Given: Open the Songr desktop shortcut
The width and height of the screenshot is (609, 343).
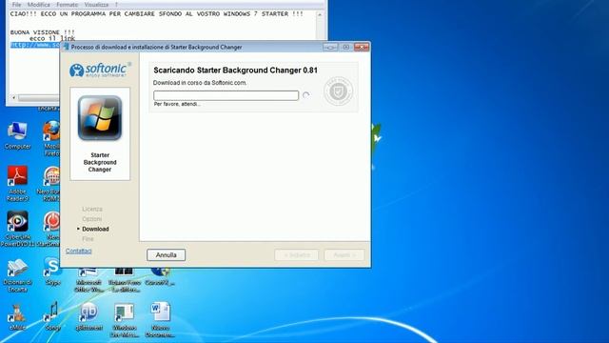Looking at the screenshot, I should pos(53,316).
